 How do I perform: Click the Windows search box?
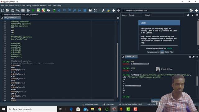tap(32, 109)
